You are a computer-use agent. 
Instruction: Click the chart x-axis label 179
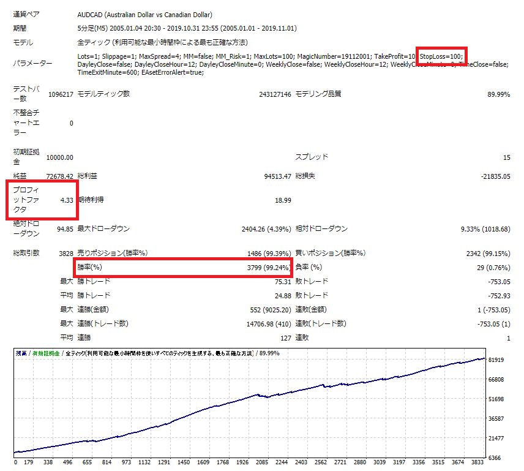point(29,462)
